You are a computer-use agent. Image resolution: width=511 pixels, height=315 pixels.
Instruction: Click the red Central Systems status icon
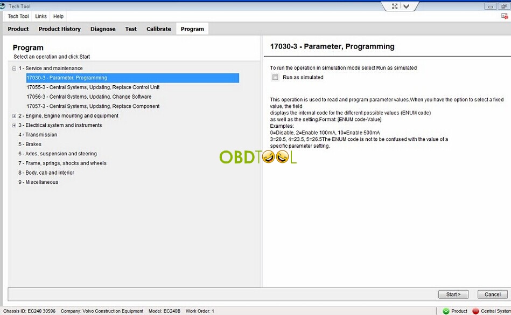coord(475,311)
